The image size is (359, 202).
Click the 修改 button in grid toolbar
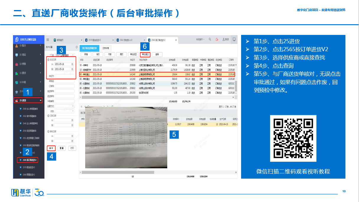(x=98, y=54)
